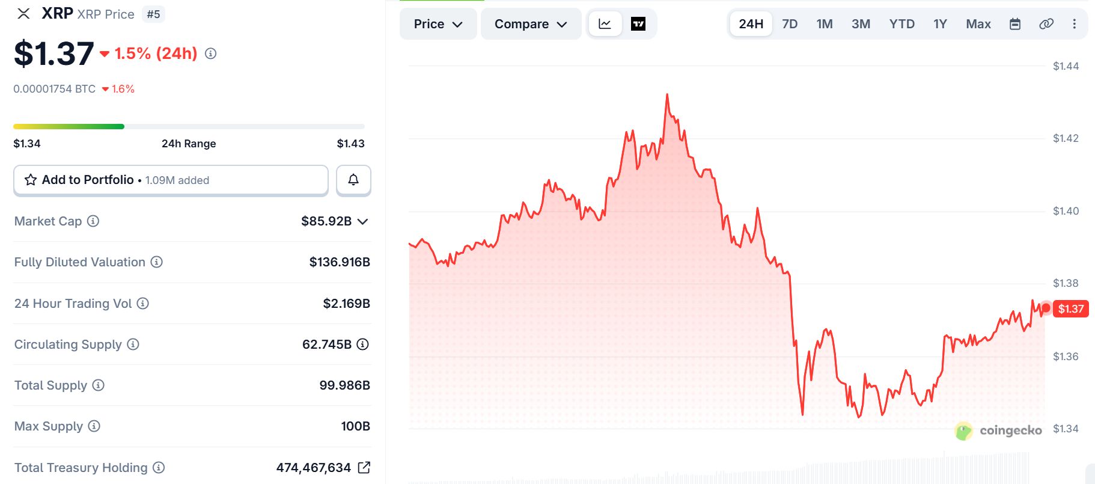Click the 99.986B total supply value
The width and height of the screenshot is (1095, 484).
(x=344, y=385)
